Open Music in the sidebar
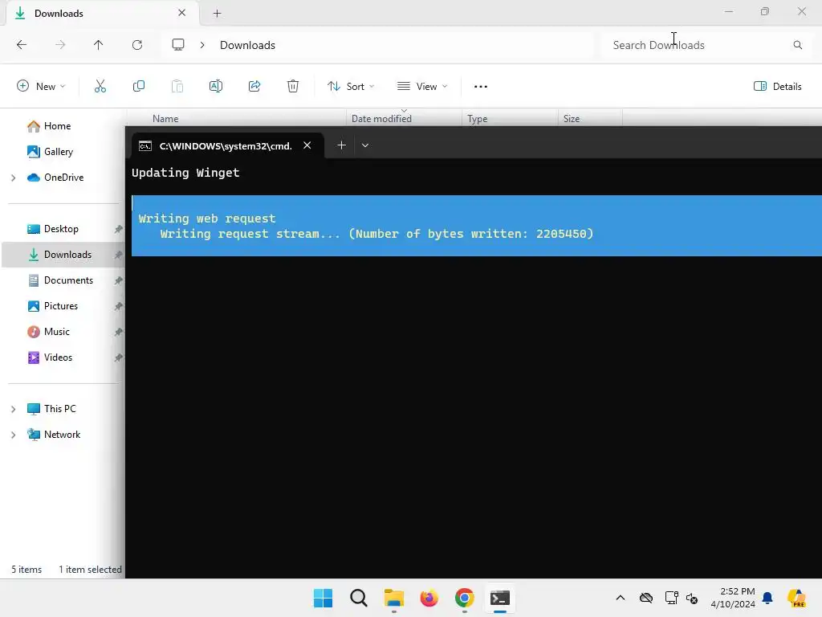The image size is (822, 617). [x=57, y=332]
